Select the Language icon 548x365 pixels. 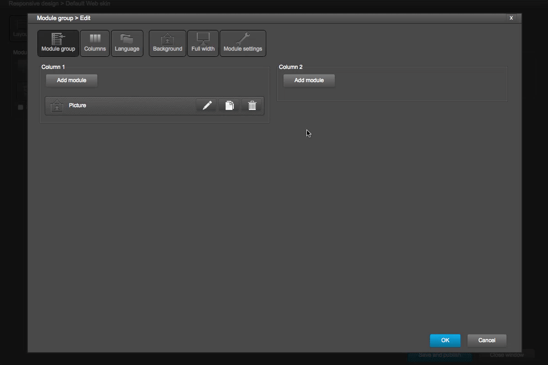click(x=127, y=43)
